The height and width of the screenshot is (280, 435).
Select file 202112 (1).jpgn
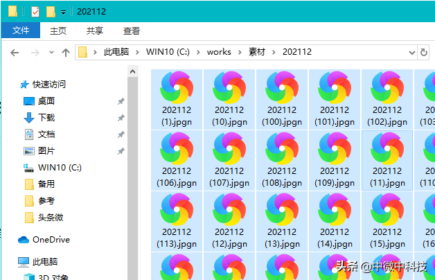tap(177, 99)
